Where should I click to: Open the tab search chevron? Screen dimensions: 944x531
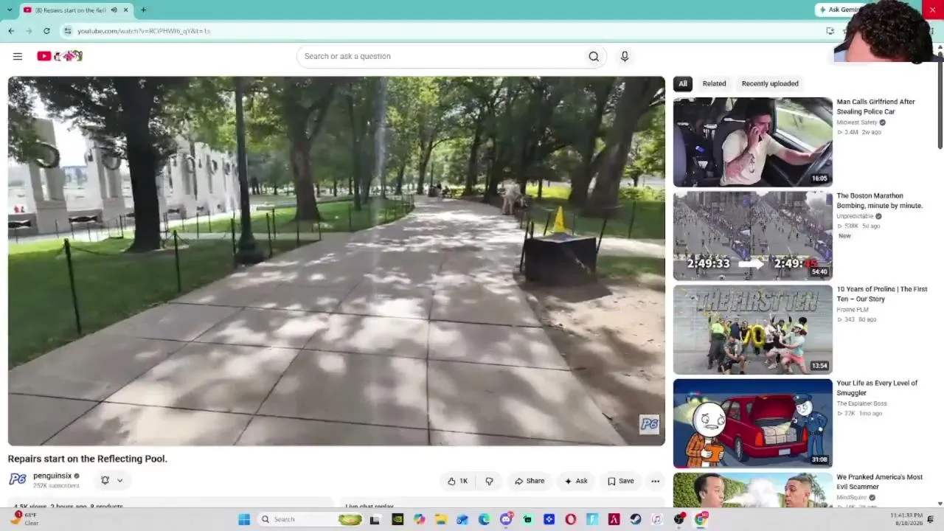pyautogui.click(x=10, y=10)
